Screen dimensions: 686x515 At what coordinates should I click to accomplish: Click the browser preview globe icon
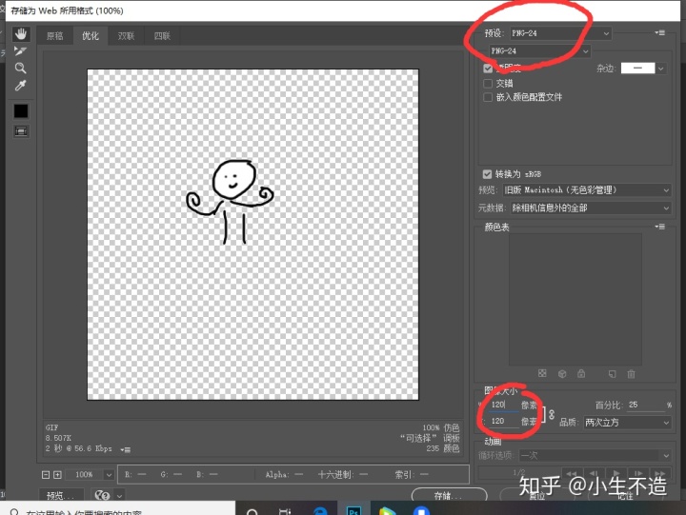tap(102, 495)
